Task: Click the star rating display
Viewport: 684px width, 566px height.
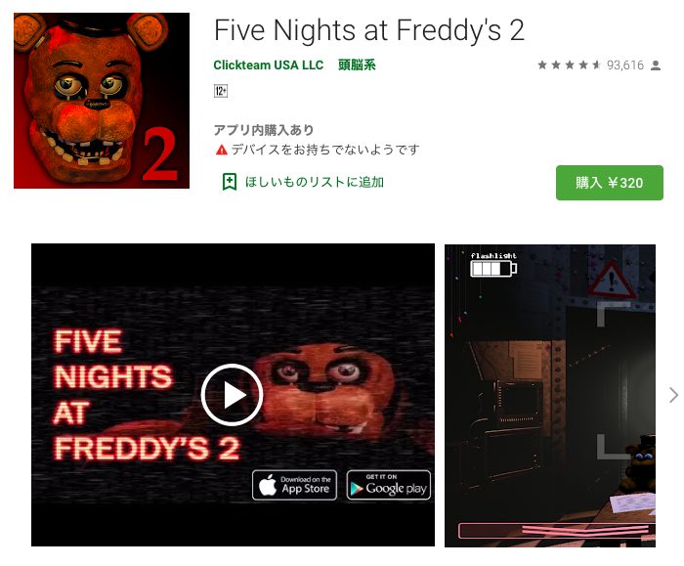Action: [x=570, y=65]
